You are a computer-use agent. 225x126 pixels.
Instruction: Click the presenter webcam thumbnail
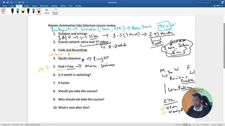(x=197, y=103)
